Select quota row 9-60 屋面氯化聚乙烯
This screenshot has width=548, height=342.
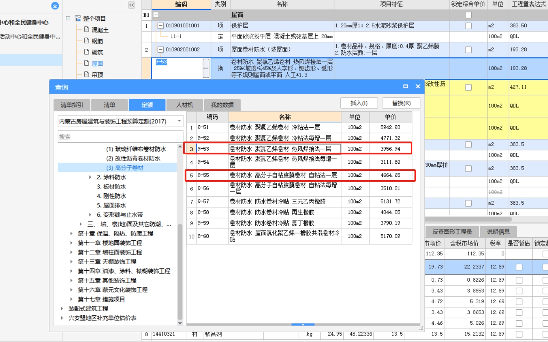(x=299, y=236)
